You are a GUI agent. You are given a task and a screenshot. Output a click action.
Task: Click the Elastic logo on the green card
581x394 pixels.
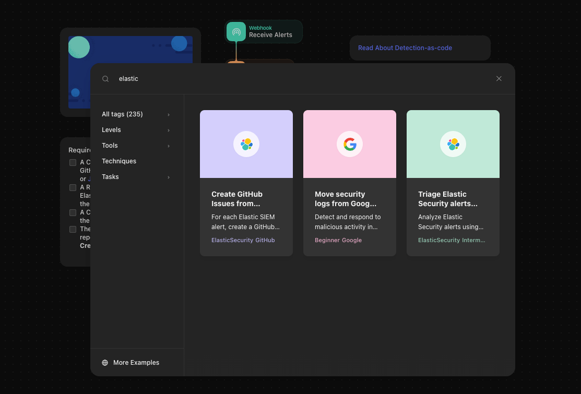453,144
